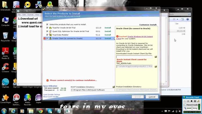Click the Recorder Panel pause button
This screenshot has height=114, width=202.
[x=188, y=101]
